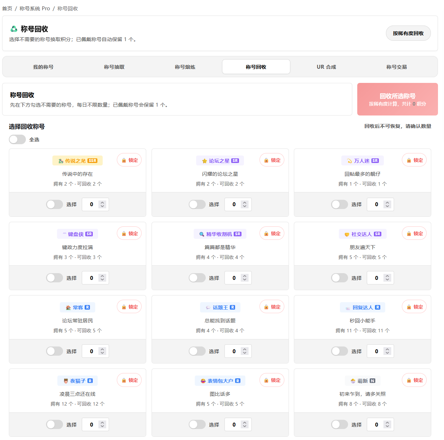
Task: Toggle the 选择 switch for 键盘侠
Action: [55, 278]
